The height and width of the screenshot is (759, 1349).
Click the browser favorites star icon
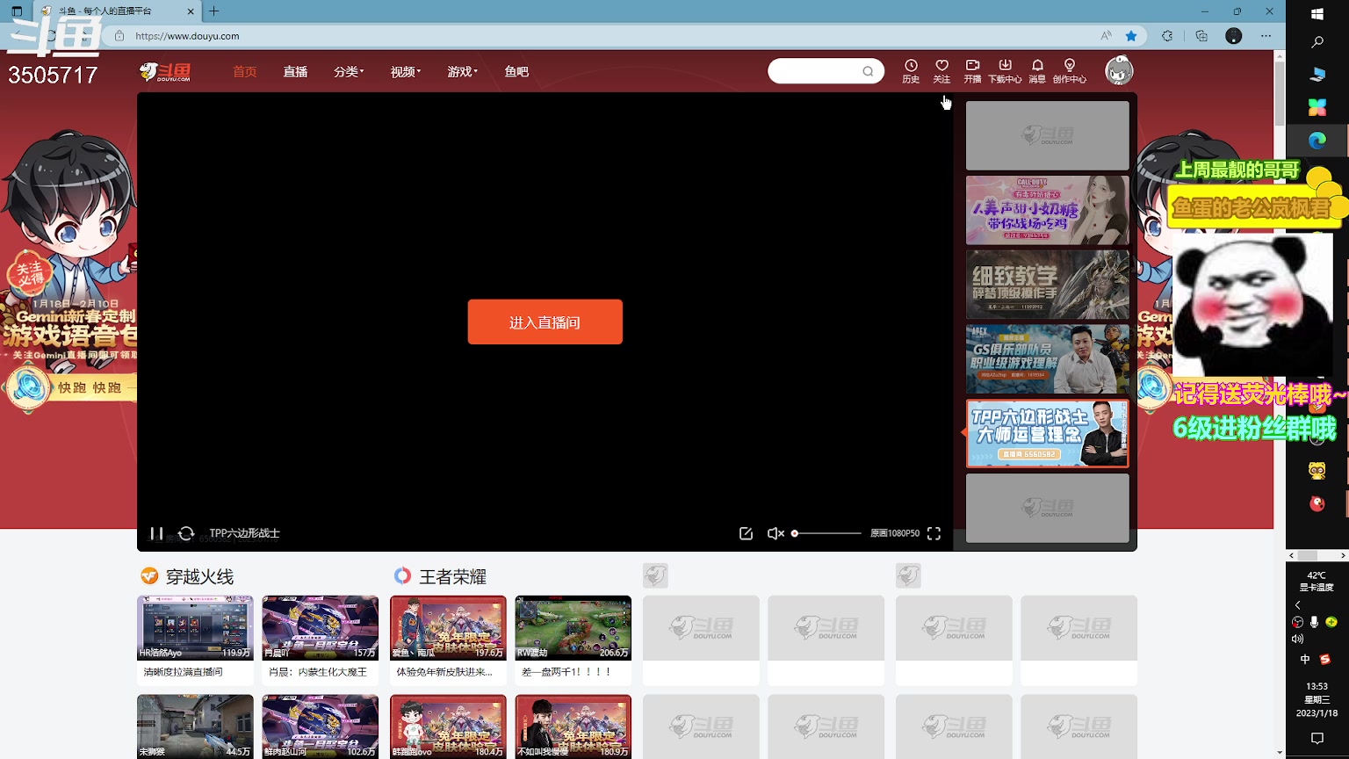(1131, 36)
